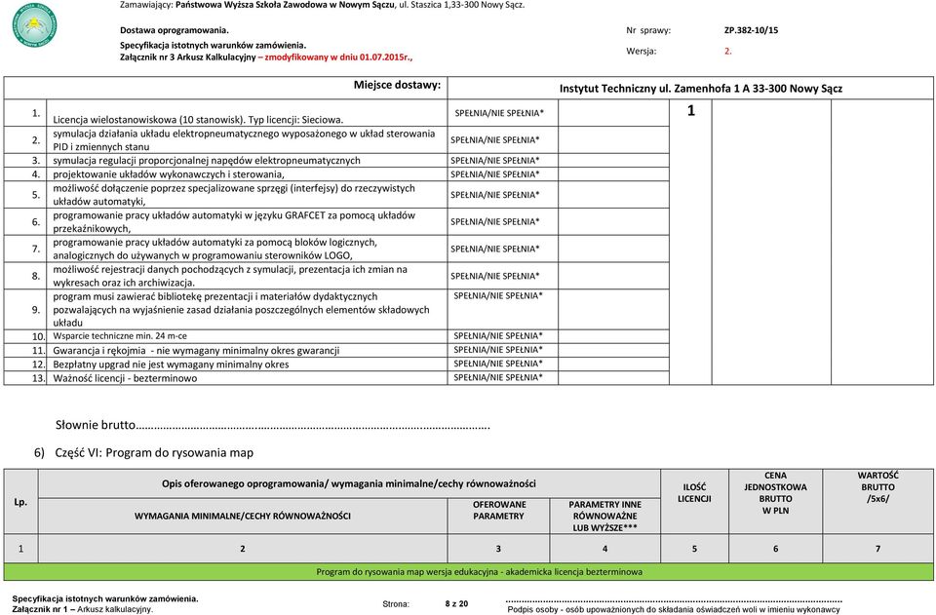Select row 2 'symulacja działania układu elektropneumatycznego'

click(244, 140)
